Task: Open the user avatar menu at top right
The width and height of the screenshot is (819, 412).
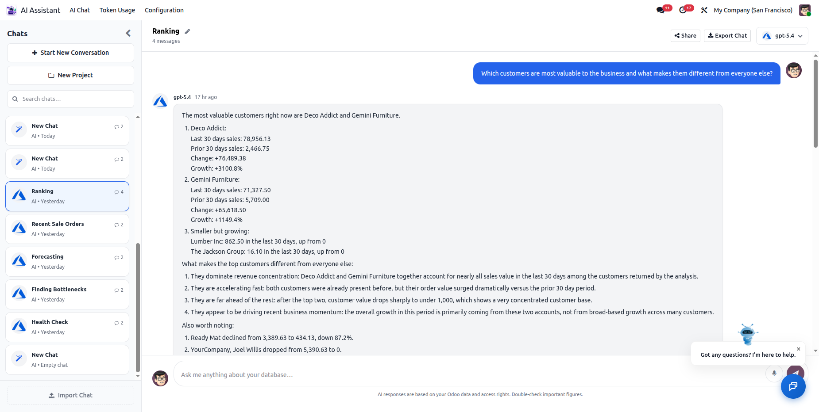Action: pyautogui.click(x=804, y=10)
